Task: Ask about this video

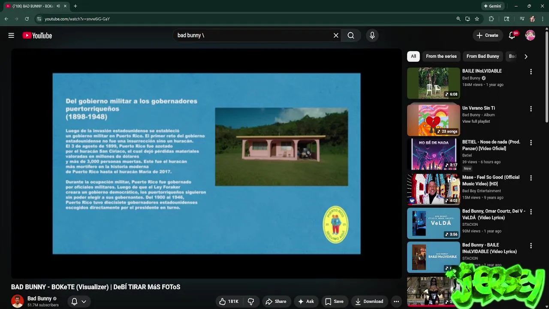Action: (x=306, y=301)
